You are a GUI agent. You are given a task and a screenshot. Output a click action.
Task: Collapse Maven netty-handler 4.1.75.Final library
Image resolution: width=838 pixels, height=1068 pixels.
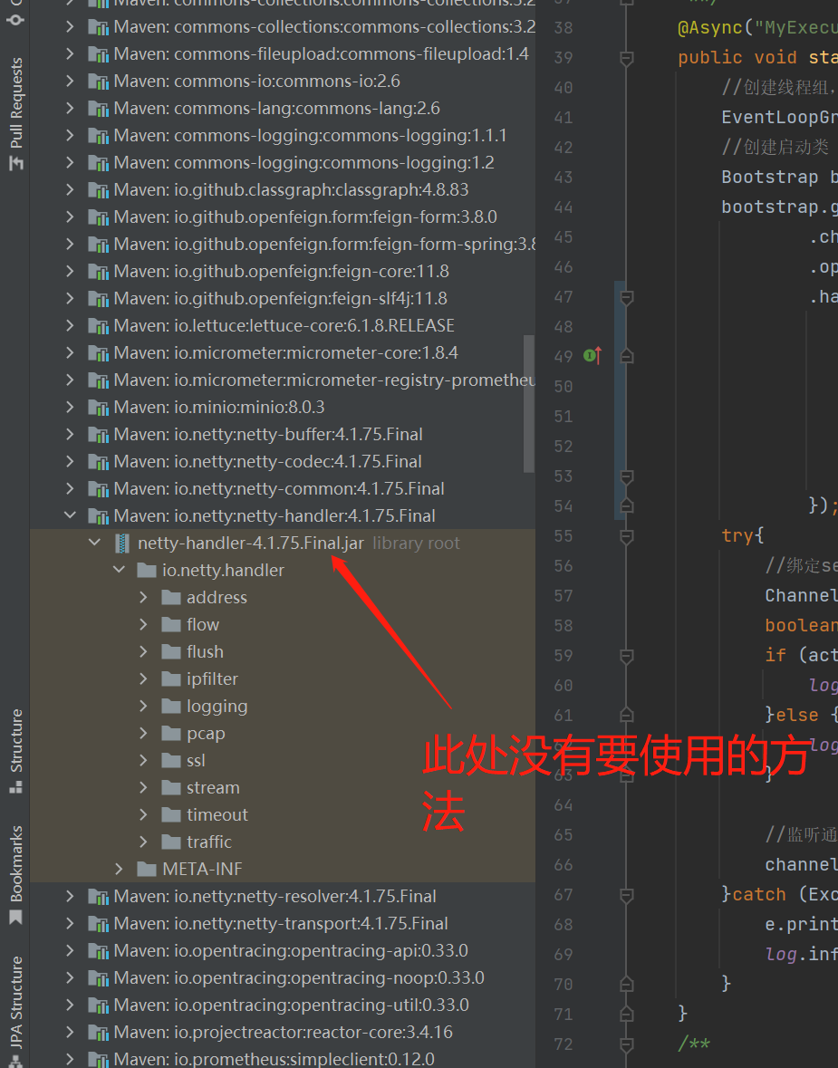pos(70,515)
